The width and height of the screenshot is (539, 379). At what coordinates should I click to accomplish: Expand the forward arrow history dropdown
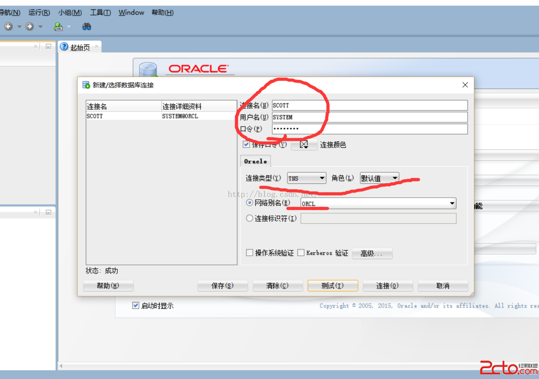(41, 27)
